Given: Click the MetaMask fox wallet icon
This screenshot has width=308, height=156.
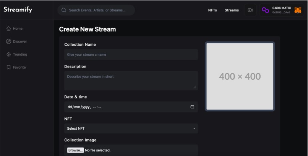Looking at the screenshot, I should pos(298,10).
